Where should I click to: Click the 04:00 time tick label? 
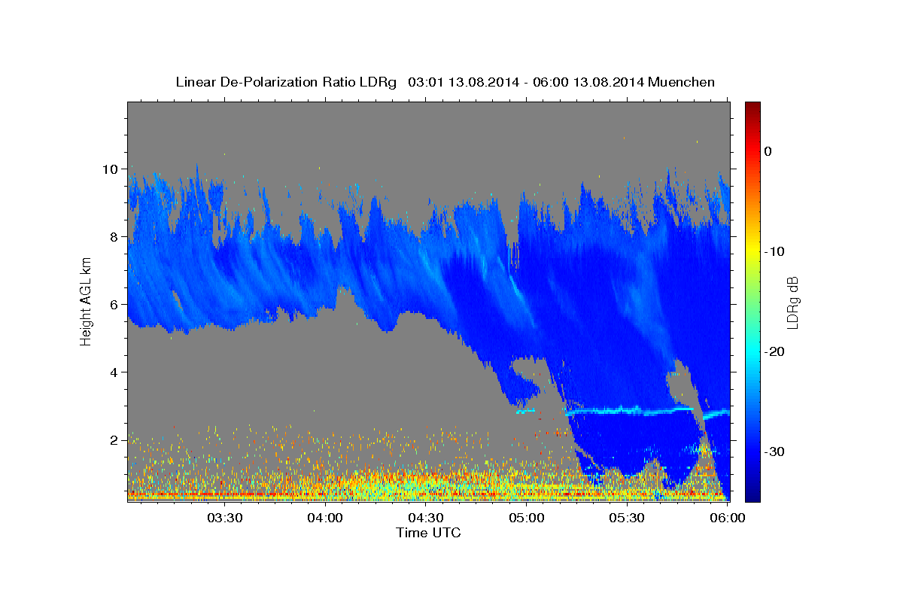click(325, 518)
